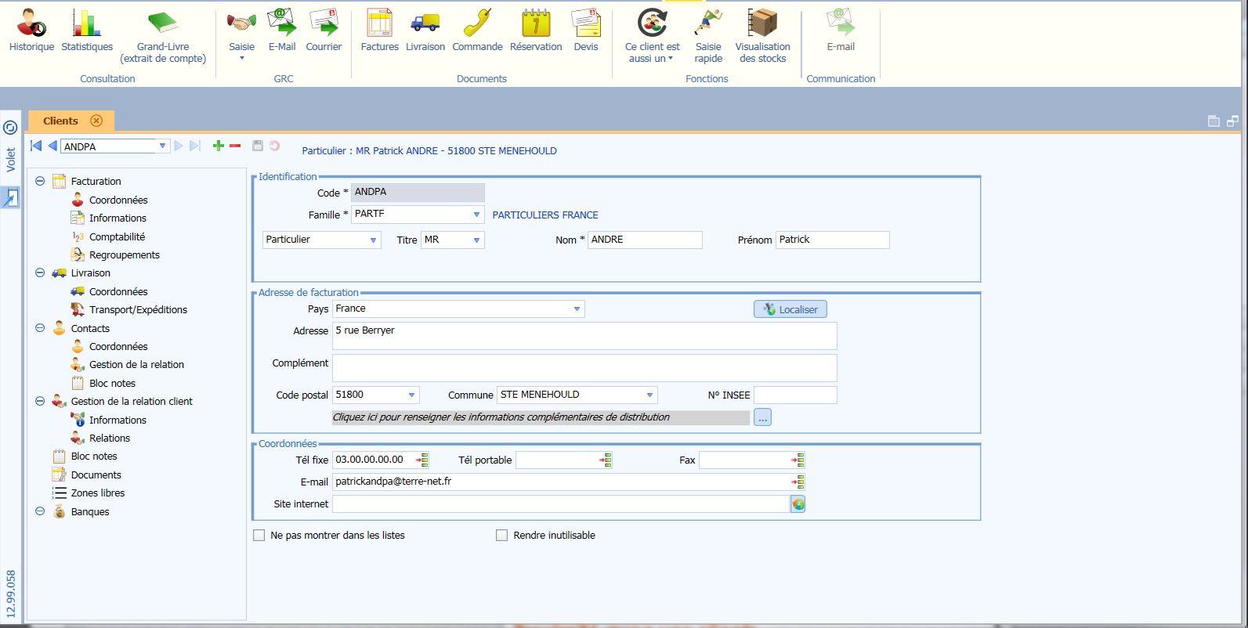Viewport: 1248px width, 628px height.
Task: Click the GRC E-Mail icon
Action: [282, 31]
